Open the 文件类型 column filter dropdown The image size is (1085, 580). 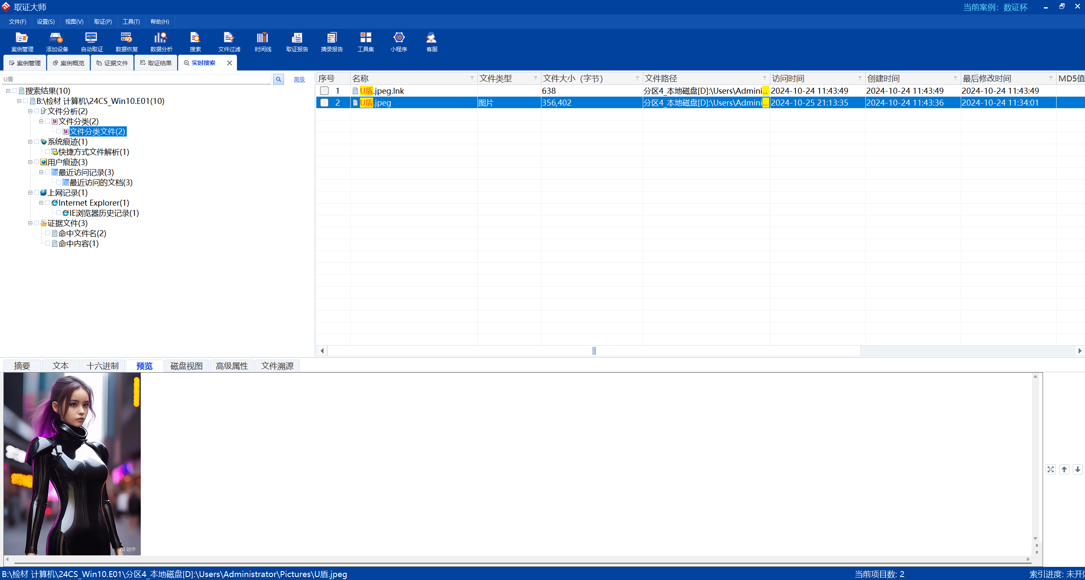pyautogui.click(x=536, y=78)
